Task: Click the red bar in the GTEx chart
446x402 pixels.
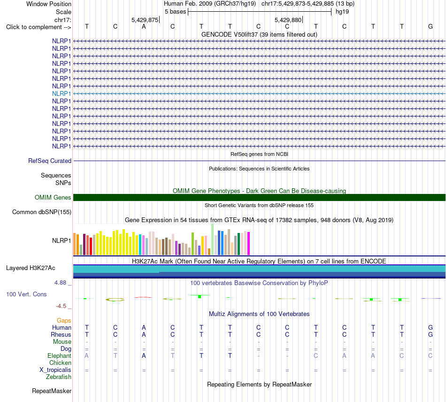Action: 91,247
